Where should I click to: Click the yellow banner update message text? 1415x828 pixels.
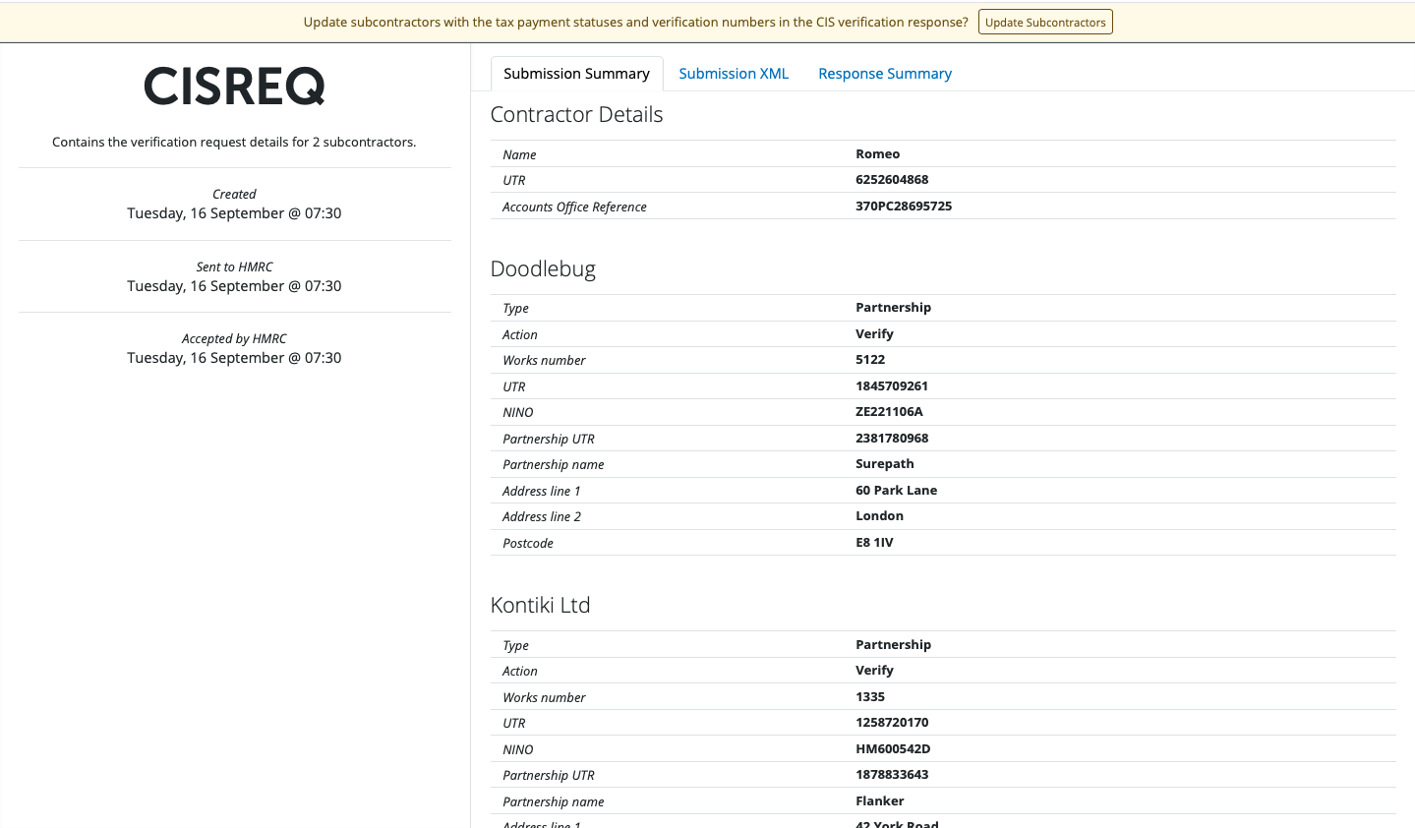(635, 23)
